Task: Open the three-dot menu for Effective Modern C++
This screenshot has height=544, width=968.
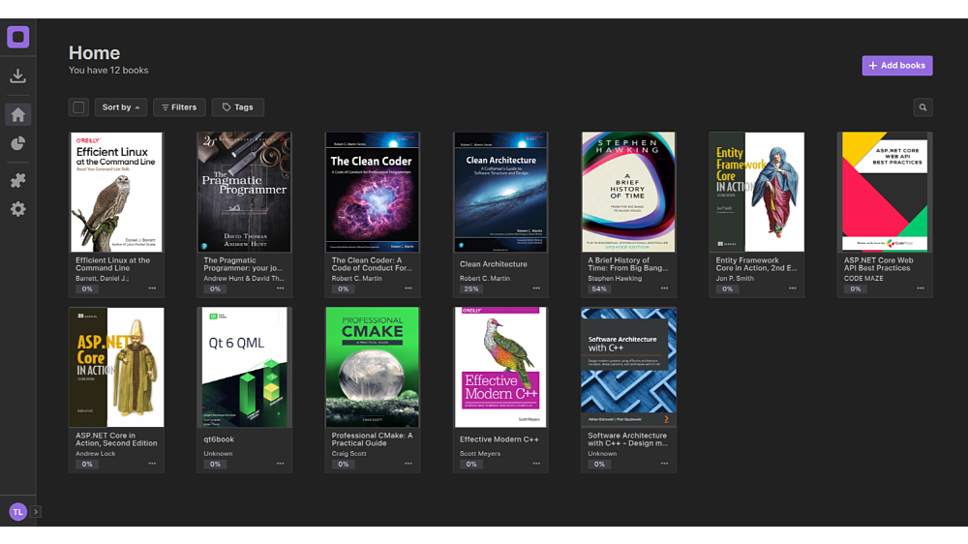Action: 536,464
